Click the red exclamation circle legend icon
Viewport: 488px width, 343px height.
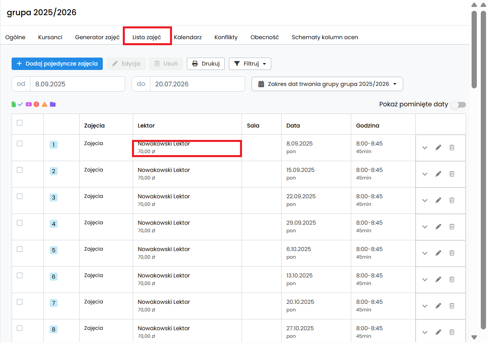[36, 104]
